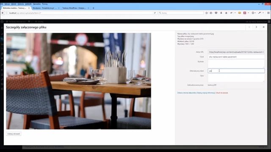The height and width of the screenshot is (152, 271).
Task: Close the Biblioteka mediów tab
Action: tap(29, 8)
